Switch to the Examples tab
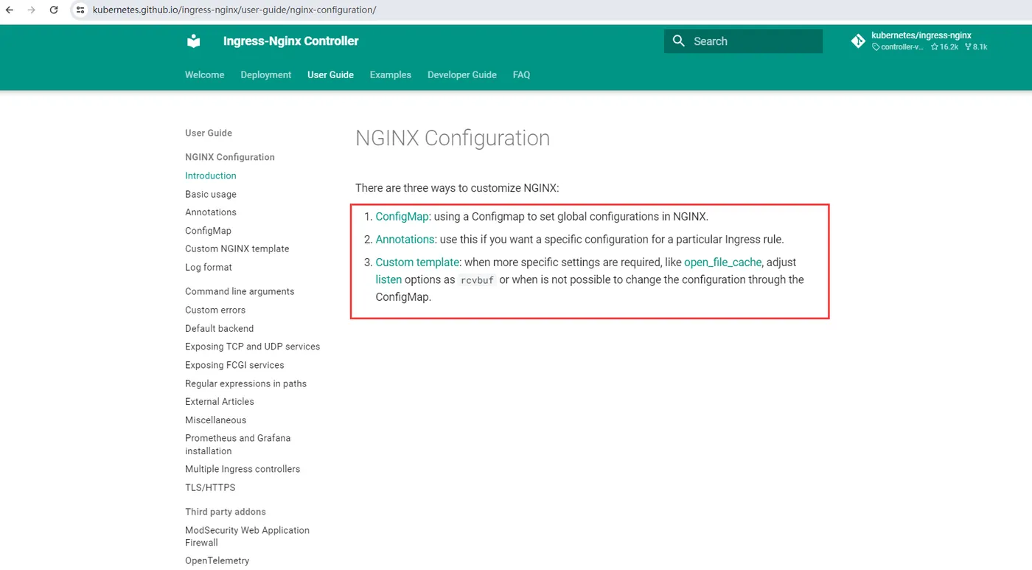The height and width of the screenshot is (570, 1032). 391,74
